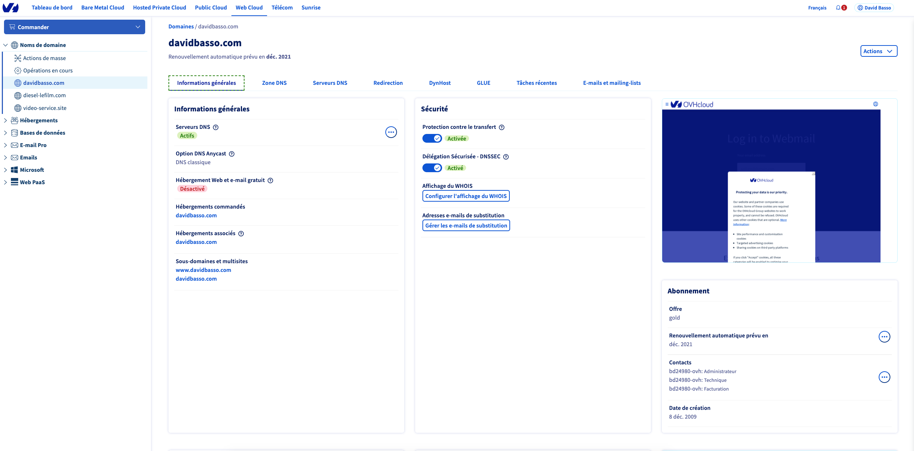Image resolution: width=914 pixels, height=451 pixels.
Task: Open the Serveurs DNS three-dots menu
Action: coord(391,132)
